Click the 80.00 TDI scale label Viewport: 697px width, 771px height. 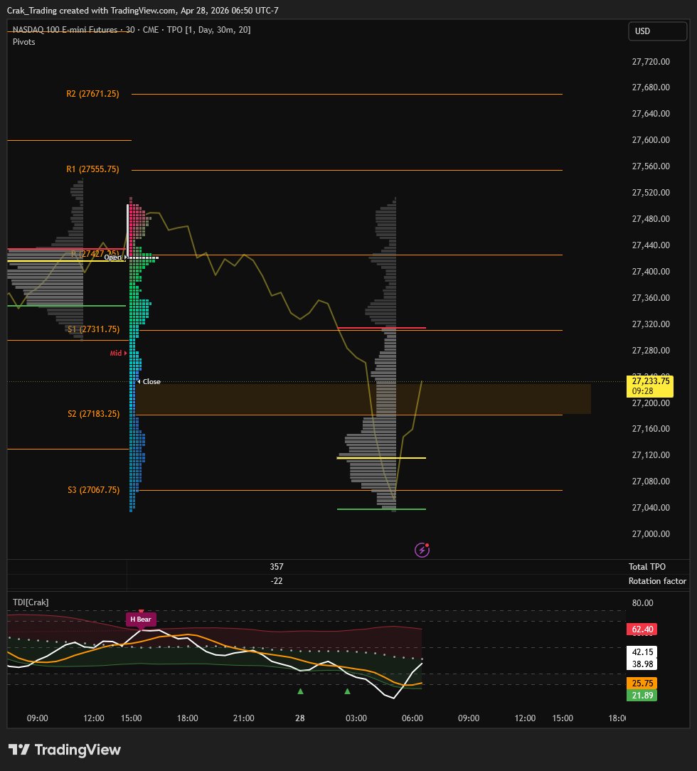pyautogui.click(x=642, y=603)
